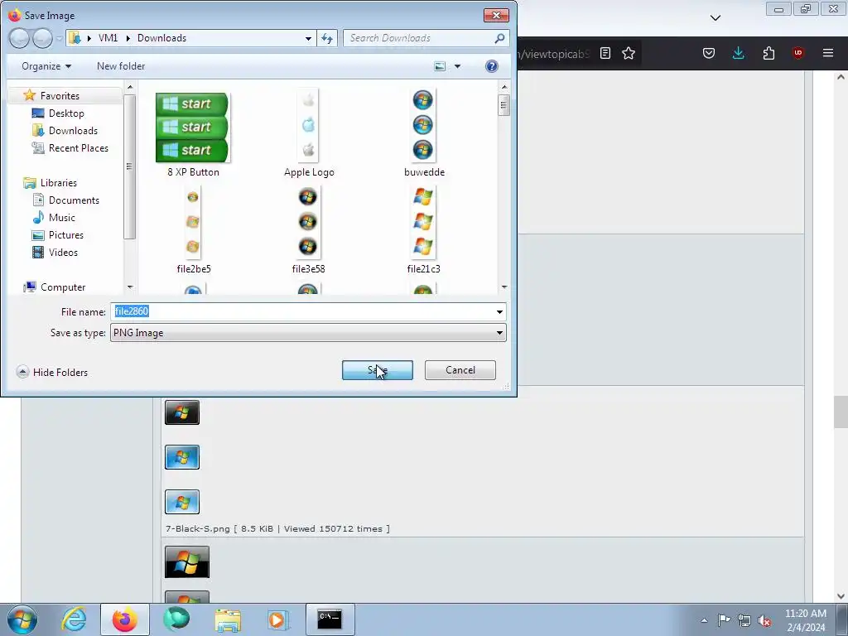This screenshot has height=636, width=848.
Task: Click the Save to Pocket icon in Firefox
Action: [709, 53]
